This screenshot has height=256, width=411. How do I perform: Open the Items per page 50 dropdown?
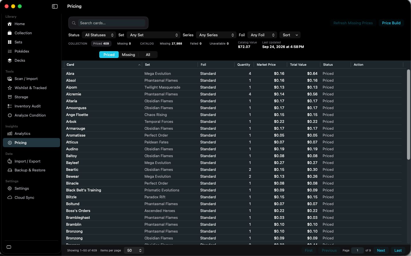click(x=134, y=250)
